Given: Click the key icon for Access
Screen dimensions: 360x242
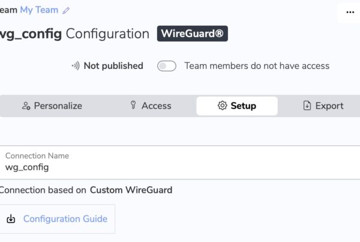Looking at the screenshot, I should [133, 105].
